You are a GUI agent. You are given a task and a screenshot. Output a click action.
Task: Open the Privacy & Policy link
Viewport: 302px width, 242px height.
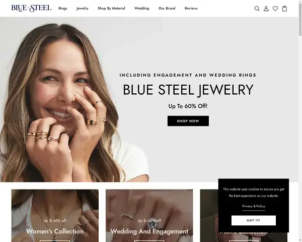pos(254,206)
